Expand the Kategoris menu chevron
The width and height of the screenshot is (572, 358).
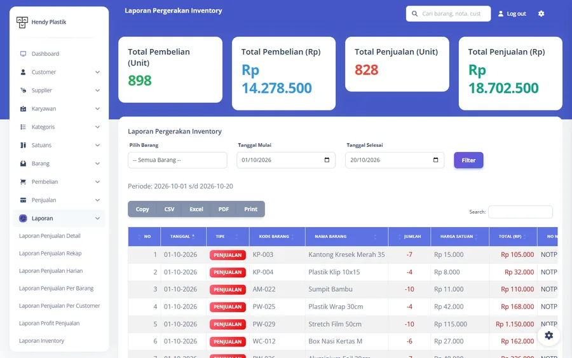pyautogui.click(x=97, y=127)
